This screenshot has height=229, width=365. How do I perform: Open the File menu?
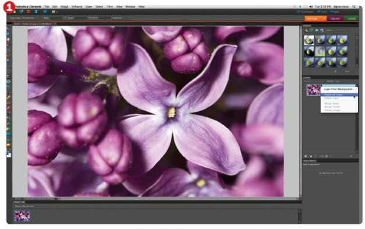(47, 6)
